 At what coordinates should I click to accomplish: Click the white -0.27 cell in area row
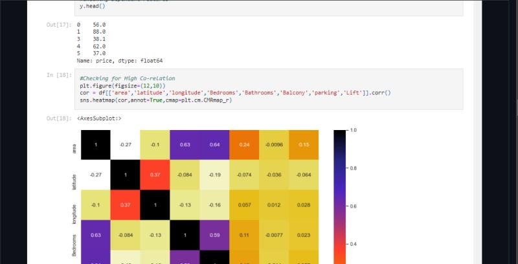pos(125,145)
